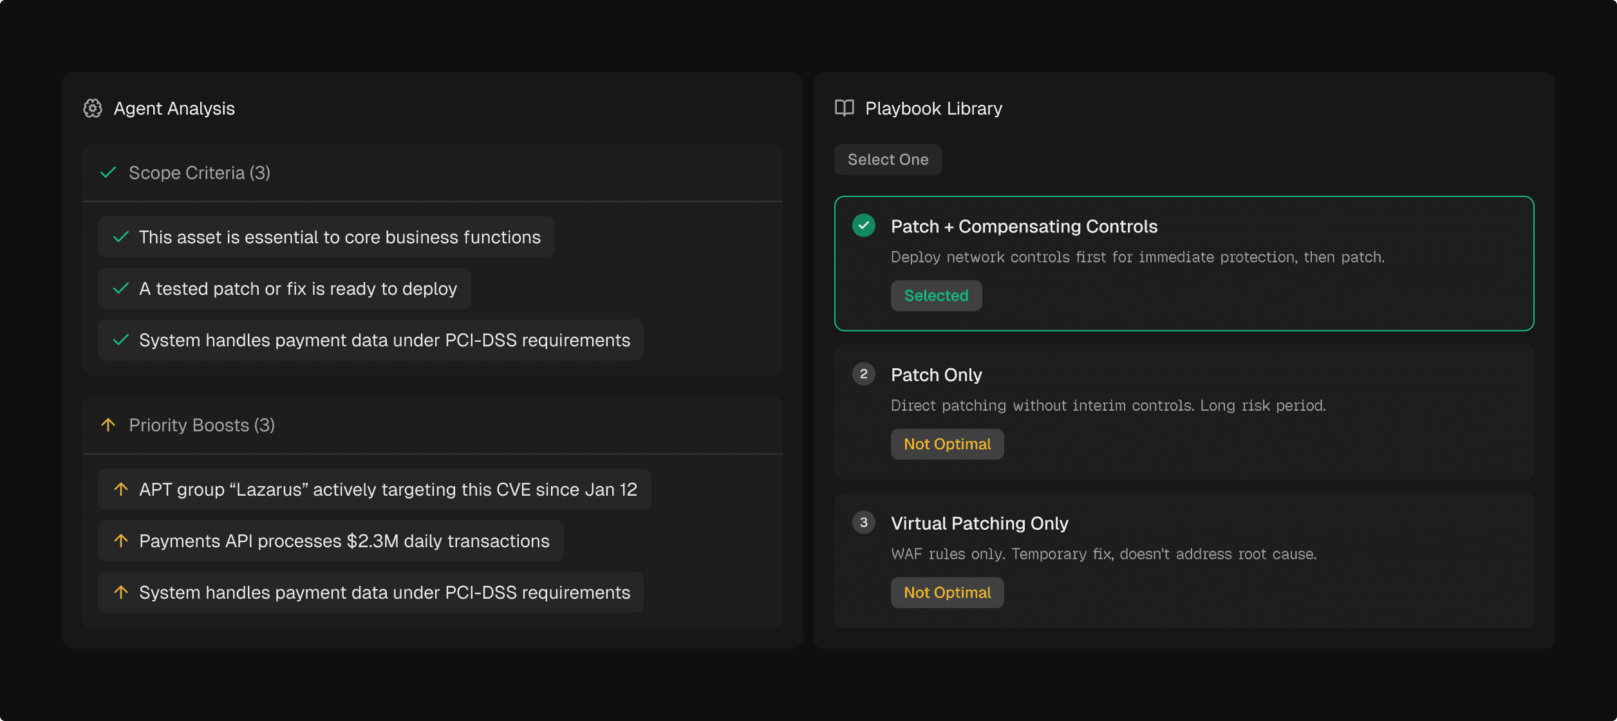The height and width of the screenshot is (721, 1617).
Task: Select option 3 Virtual Patching Only circle
Action: pos(863,523)
